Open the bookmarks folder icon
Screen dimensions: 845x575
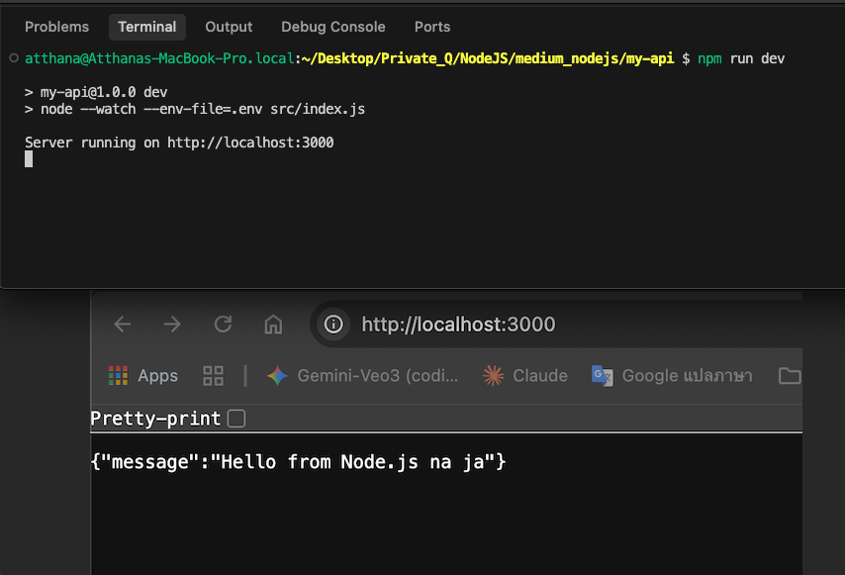[790, 376]
